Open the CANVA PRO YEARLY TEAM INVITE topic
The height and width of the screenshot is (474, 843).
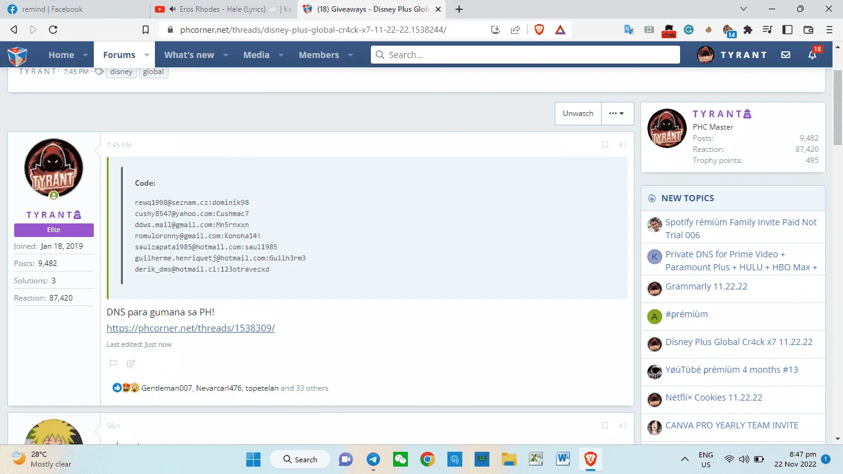732,425
